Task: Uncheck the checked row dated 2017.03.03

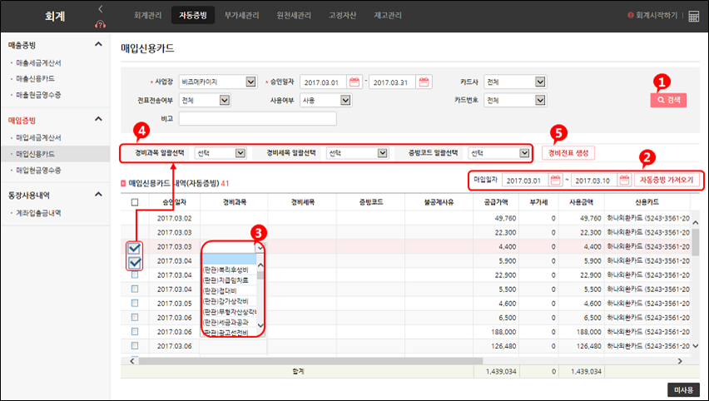Action: point(135,248)
